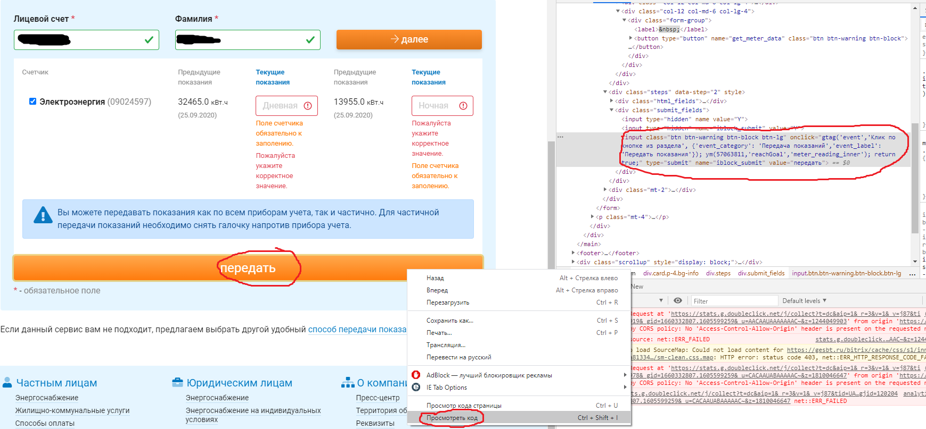Collapse div col-12 col-md-6 col-lg-4 node
Screen dimensions: 926x429
(x=618, y=11)
